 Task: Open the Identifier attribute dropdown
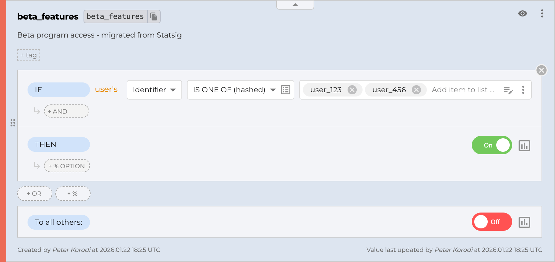[x=154, y=89]
